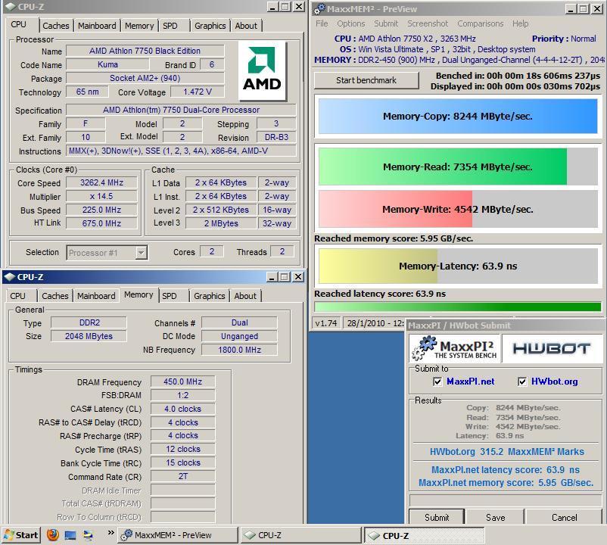Toggle the HWbot.org submit checkbox
This screenshot has height=545, width=607.
[x=521, y=381]
